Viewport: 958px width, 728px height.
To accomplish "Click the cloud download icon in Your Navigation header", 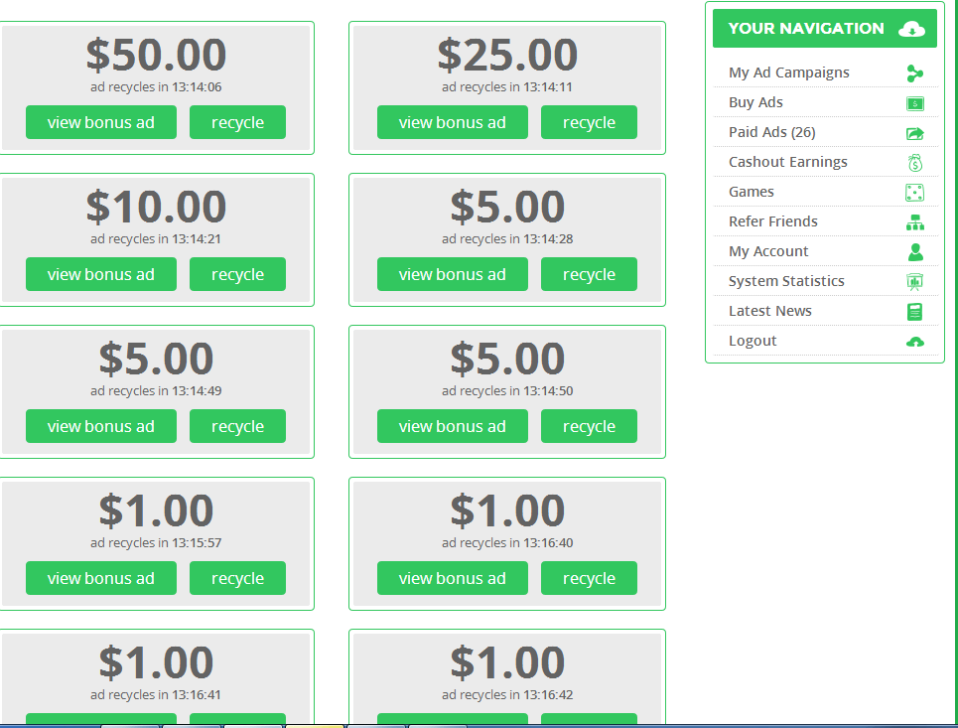I will (x=910, y=29).
